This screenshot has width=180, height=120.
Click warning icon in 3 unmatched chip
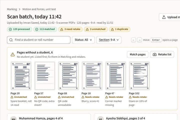point(87,29)
